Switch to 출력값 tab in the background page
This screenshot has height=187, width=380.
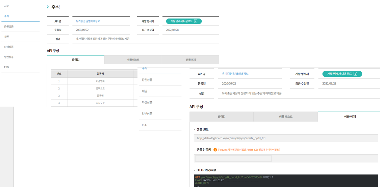coord(76,60)
